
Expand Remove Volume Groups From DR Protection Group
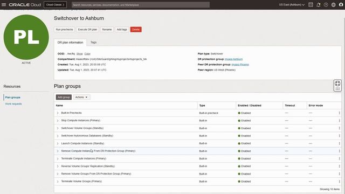[x=58, y=174]
